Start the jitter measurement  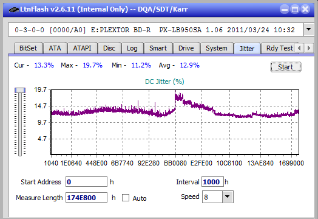(x=286, y=67)
